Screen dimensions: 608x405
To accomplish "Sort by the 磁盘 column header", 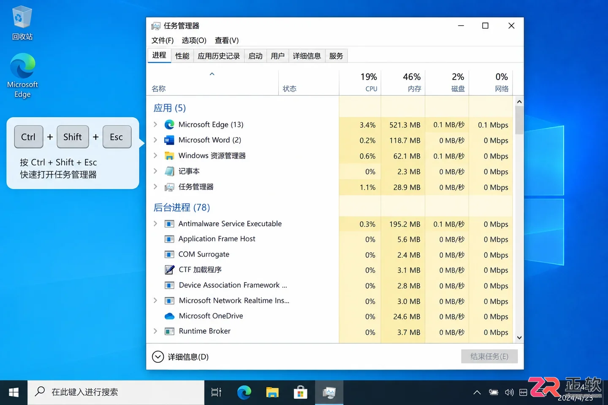I will (447, 83).
